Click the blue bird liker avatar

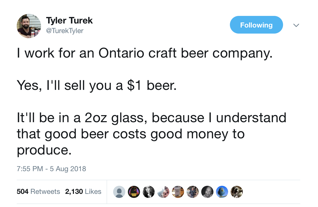click(222, 192)
